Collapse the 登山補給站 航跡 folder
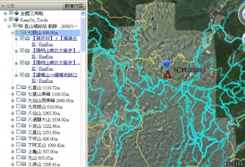Image resolution: width=245 pixels, height=167 pixels. [9, 26]
